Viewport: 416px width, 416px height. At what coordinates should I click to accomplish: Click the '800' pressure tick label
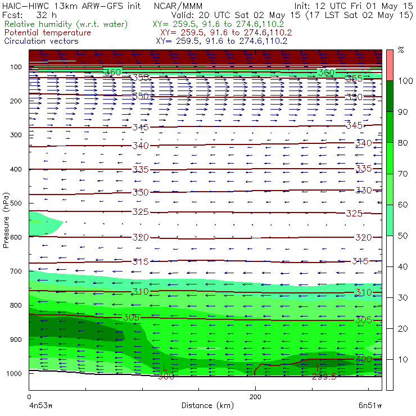pyautogui.click(x=16, y=305)
